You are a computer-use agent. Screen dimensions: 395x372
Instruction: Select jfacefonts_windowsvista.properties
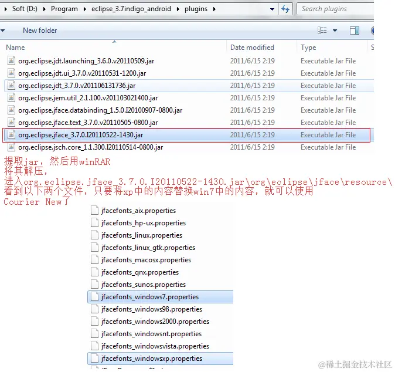pyautogui.click(x=155, y=346)
